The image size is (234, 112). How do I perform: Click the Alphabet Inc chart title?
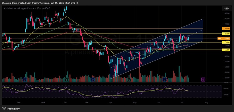pyautogui.click(x=27, y=8)
